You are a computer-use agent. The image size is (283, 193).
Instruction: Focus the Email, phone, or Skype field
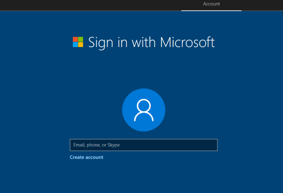(x=143, y=145)
